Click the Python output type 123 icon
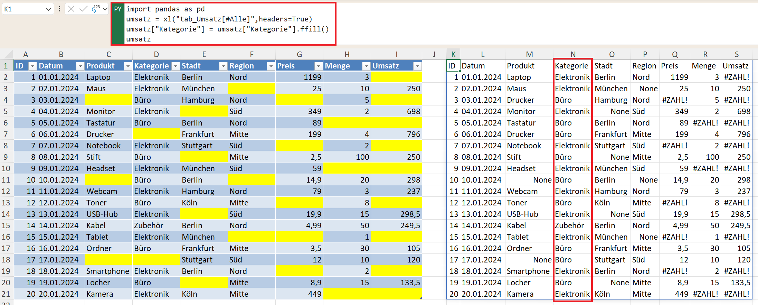This screenshot has width=758, height=305. tap(95, 9)
